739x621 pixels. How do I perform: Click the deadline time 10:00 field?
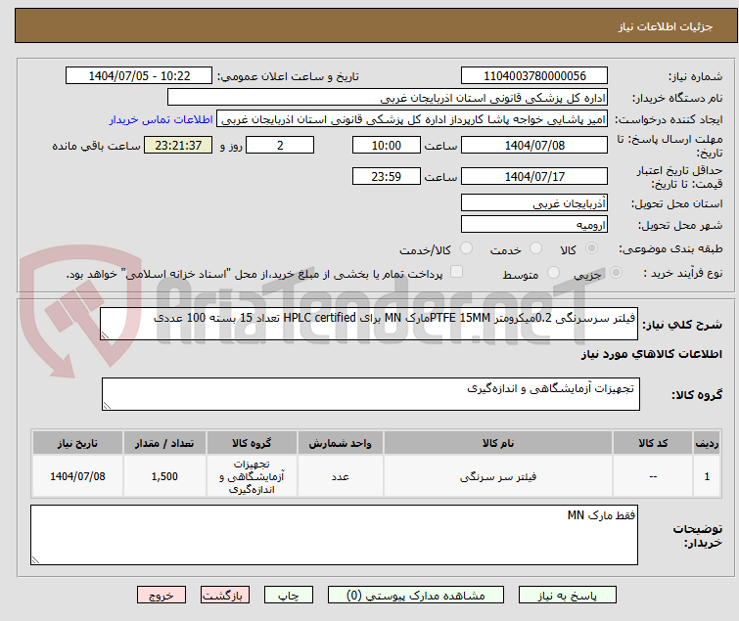pos(387,145)
